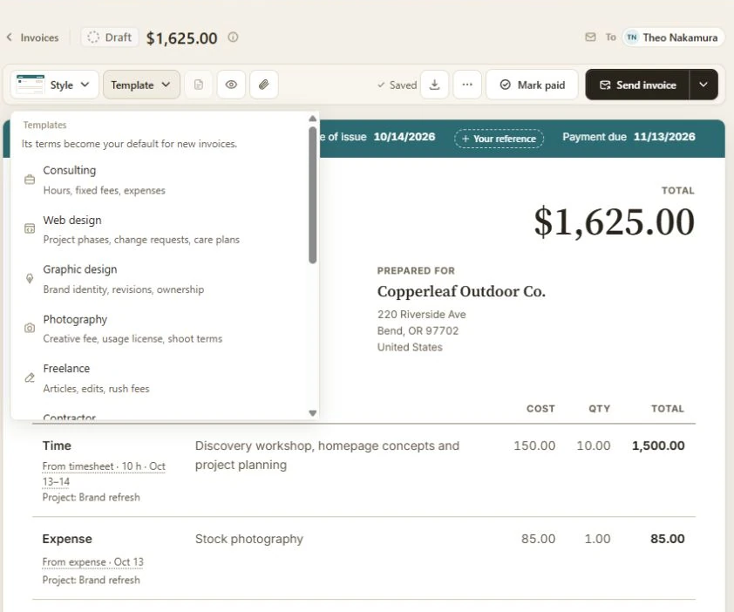Collapse the Template dropdown
This screenshot has height=612, width=734.
(141, 85)
